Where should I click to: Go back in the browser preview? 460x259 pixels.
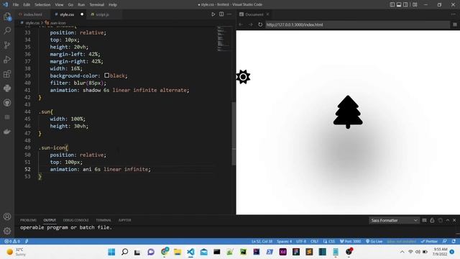point(241,24)
